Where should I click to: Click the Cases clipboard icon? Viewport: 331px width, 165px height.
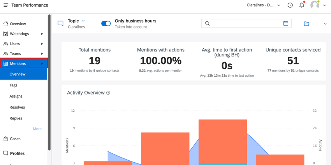[6, 139]
